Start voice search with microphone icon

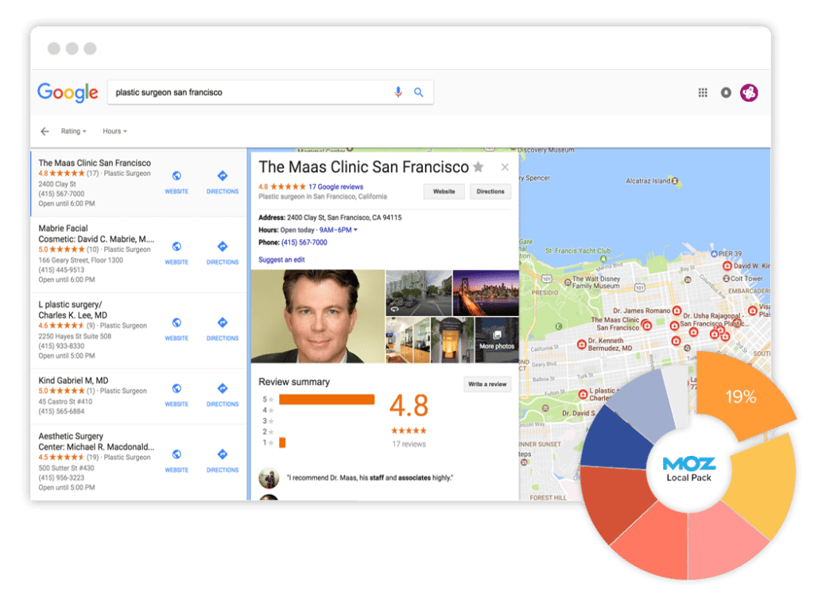click(398, 92)
